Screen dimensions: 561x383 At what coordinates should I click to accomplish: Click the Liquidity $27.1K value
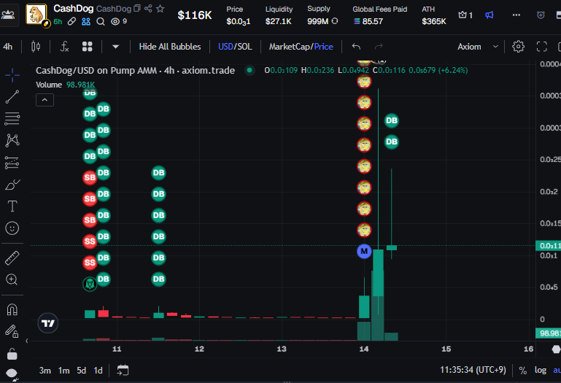point(279,21)
